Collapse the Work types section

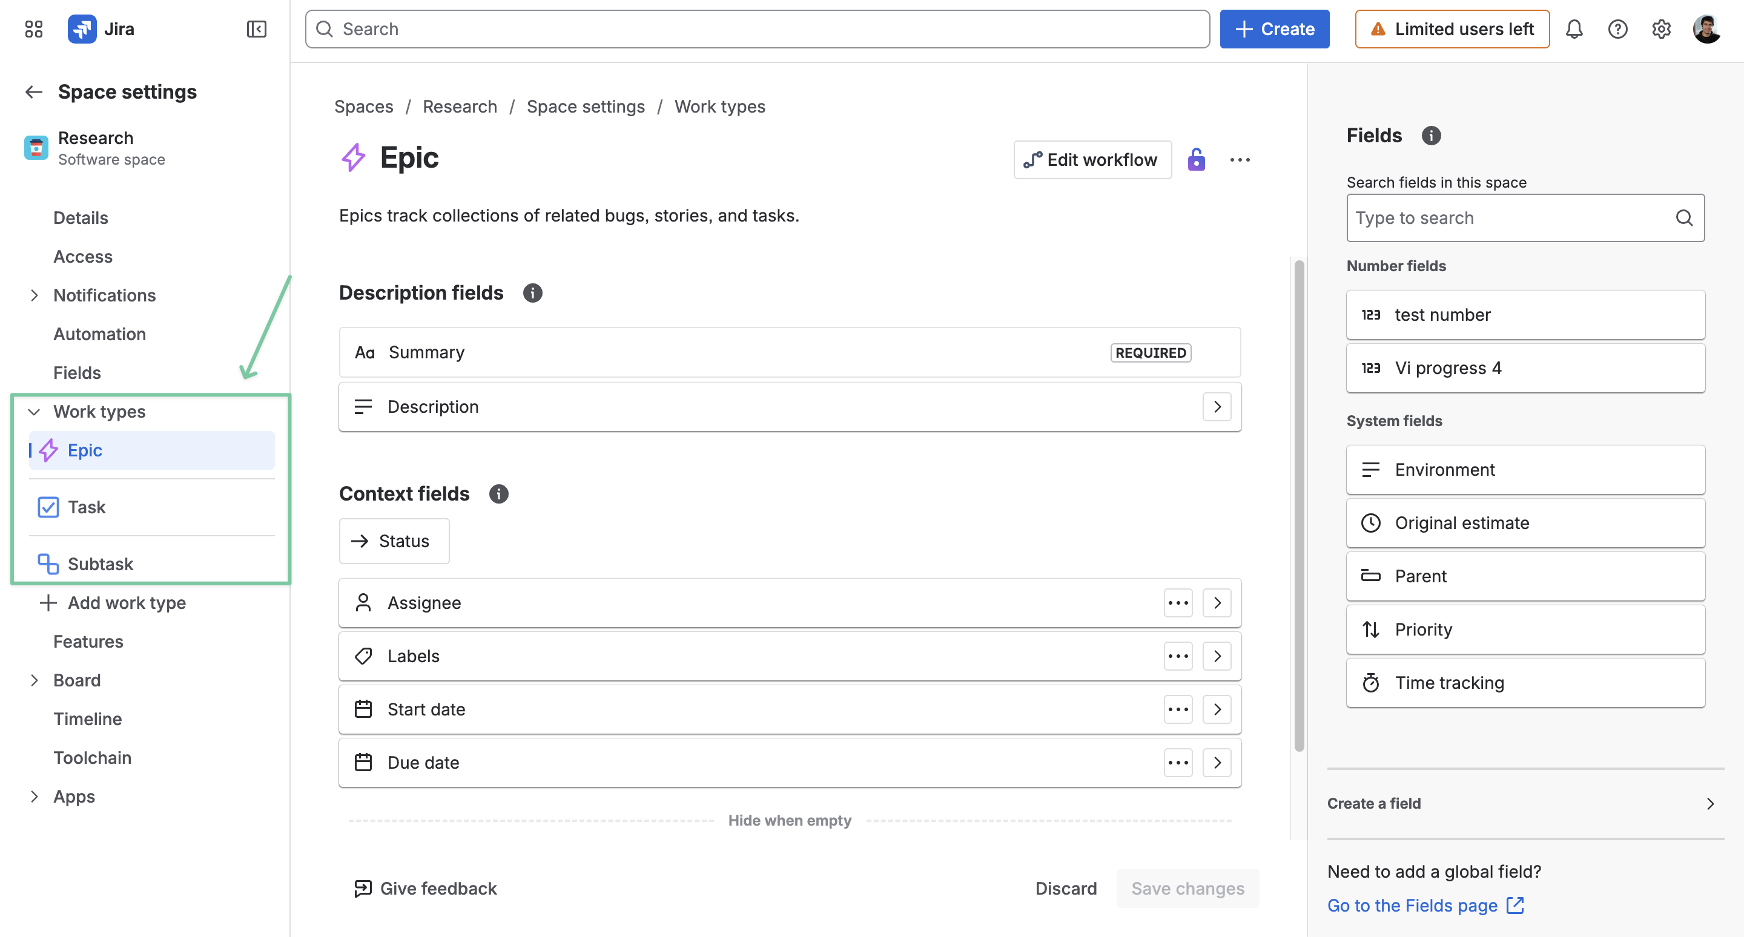coord(35,412)
